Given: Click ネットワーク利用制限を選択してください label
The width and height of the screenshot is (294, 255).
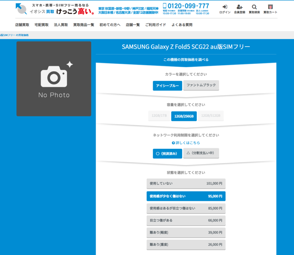Looking at the screenshot, I should [186, 135].
